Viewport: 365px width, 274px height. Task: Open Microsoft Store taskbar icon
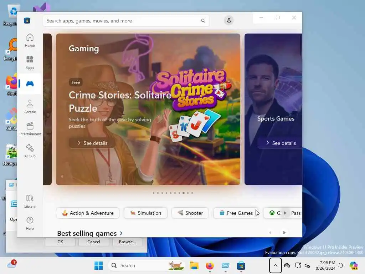pyautogui.click(x=241, y=265)
